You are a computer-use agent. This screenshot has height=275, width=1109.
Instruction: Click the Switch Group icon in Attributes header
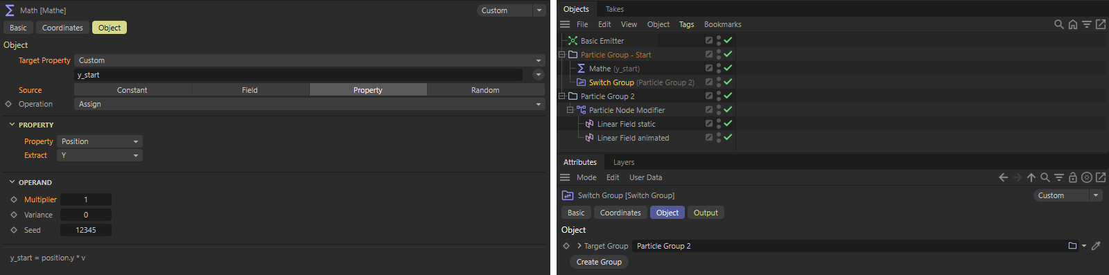pos(568,195)
